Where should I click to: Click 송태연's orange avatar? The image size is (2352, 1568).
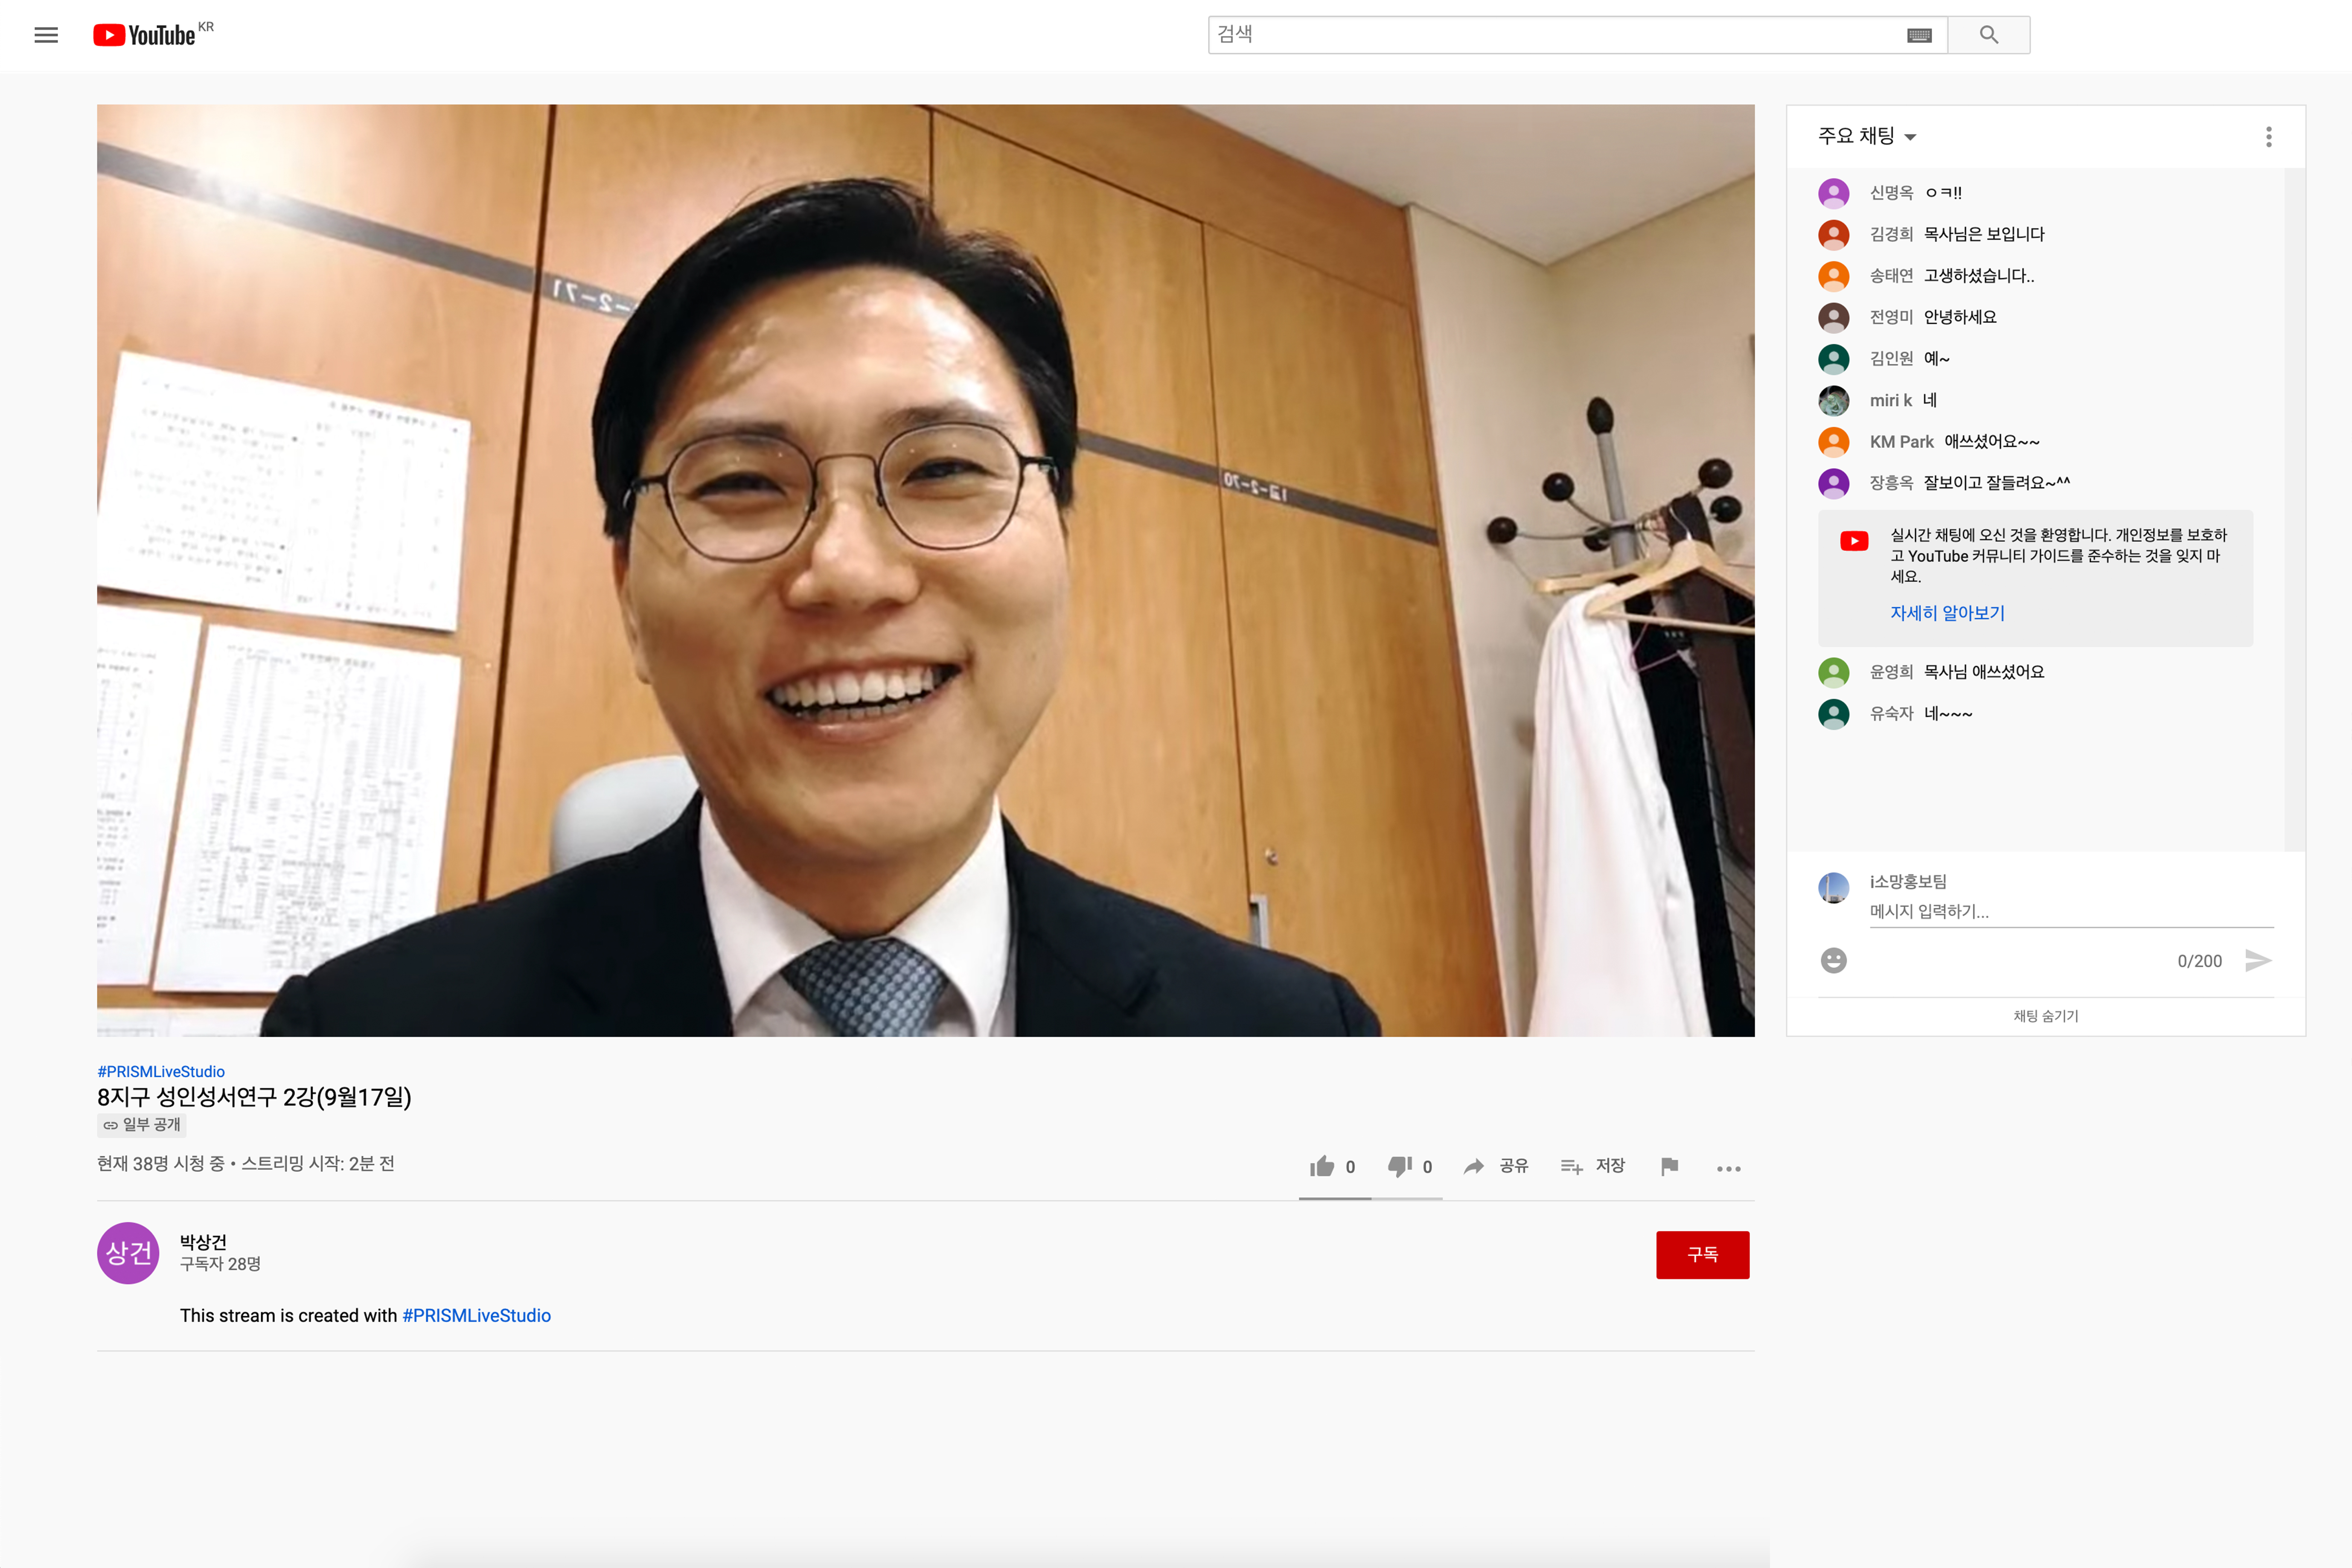pyautogui.click(x=1833, y=276)
